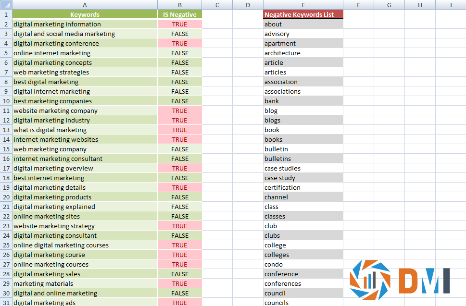Select the row 25 header
This screenshot has height=306, width=466.
[5, 245]
